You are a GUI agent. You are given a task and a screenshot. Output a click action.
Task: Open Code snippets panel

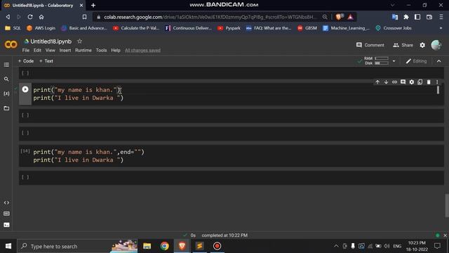[6, 203]
